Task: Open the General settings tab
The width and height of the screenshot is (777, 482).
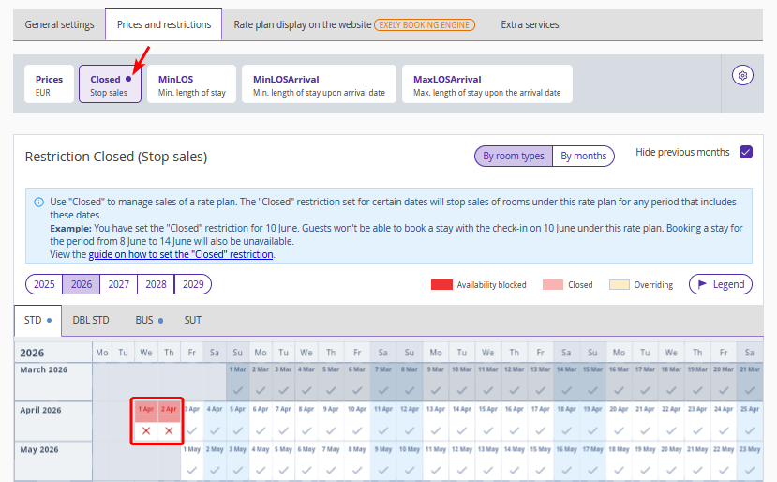Action: point(59,24)
